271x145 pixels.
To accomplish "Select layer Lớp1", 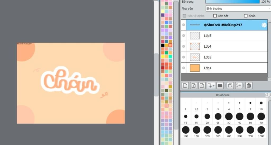I will [x=227, y=68].
